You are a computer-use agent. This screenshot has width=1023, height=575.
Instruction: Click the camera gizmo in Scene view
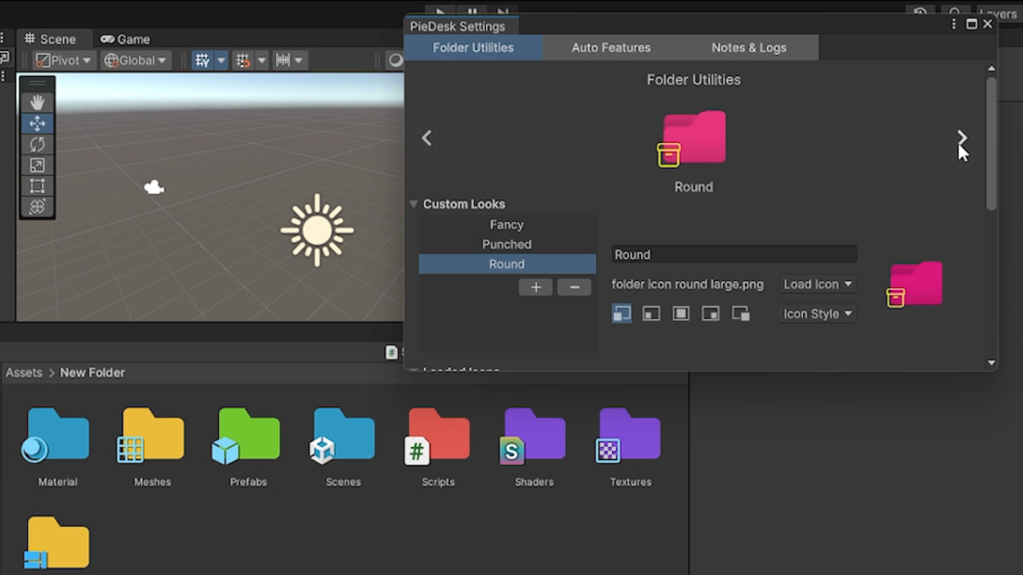[154, 187]
